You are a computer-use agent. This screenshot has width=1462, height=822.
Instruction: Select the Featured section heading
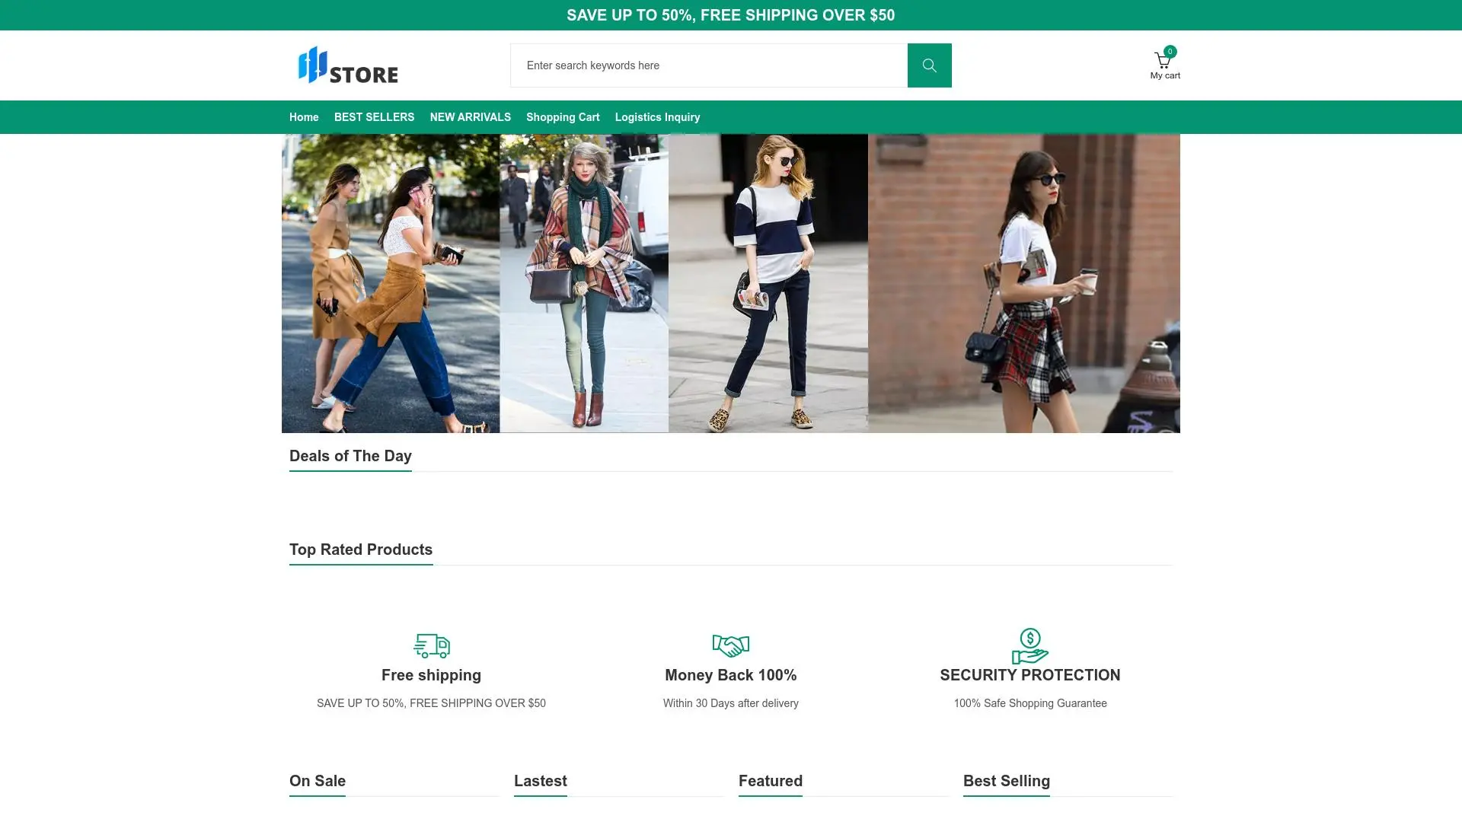pos(770,781)
